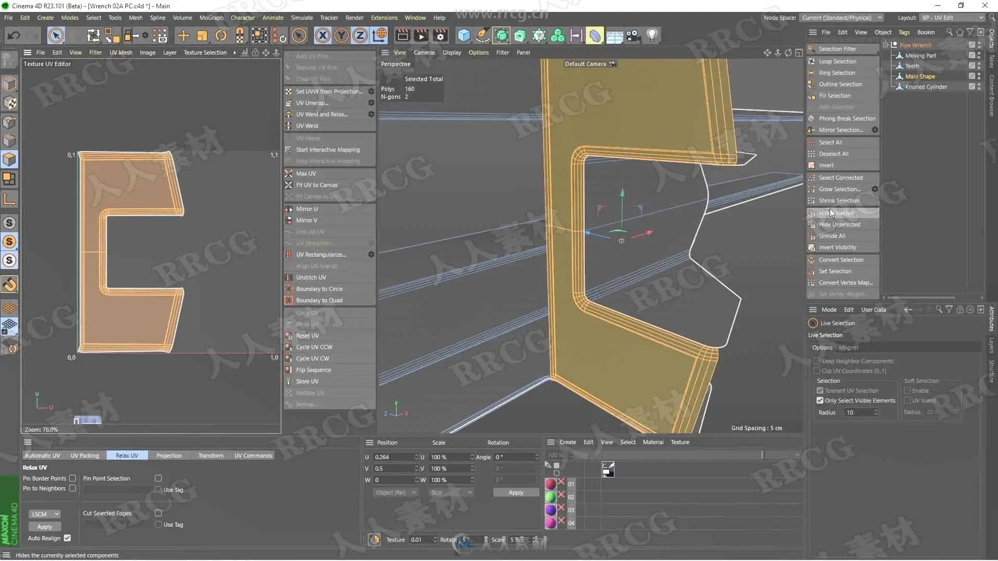
Task: Select the Rotate tool icon
Action: pyautogui.click(x=221, y=35)
